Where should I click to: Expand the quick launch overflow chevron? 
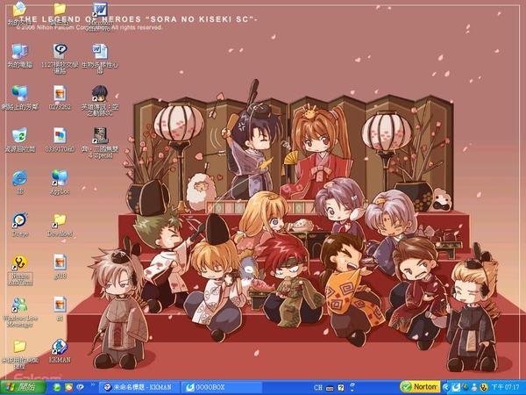click(93, 385)
